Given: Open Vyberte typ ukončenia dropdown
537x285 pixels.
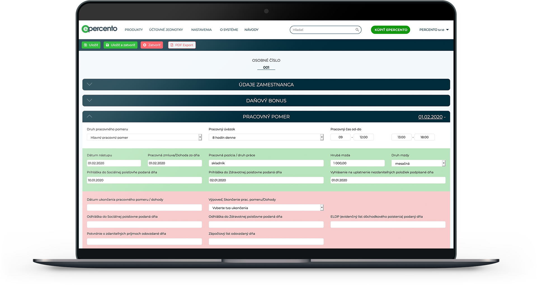Looking at the screenshot, I should point(266,208).
